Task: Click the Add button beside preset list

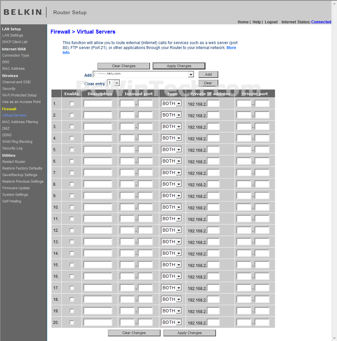Action: point(208,75)
